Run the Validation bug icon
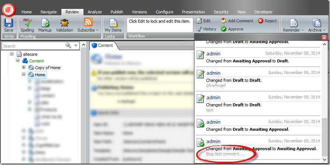330x165 pixels. pos(64,25)
